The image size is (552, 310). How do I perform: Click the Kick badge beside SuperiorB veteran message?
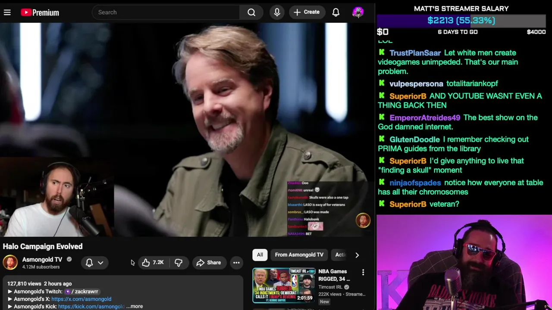click(382, 203)
